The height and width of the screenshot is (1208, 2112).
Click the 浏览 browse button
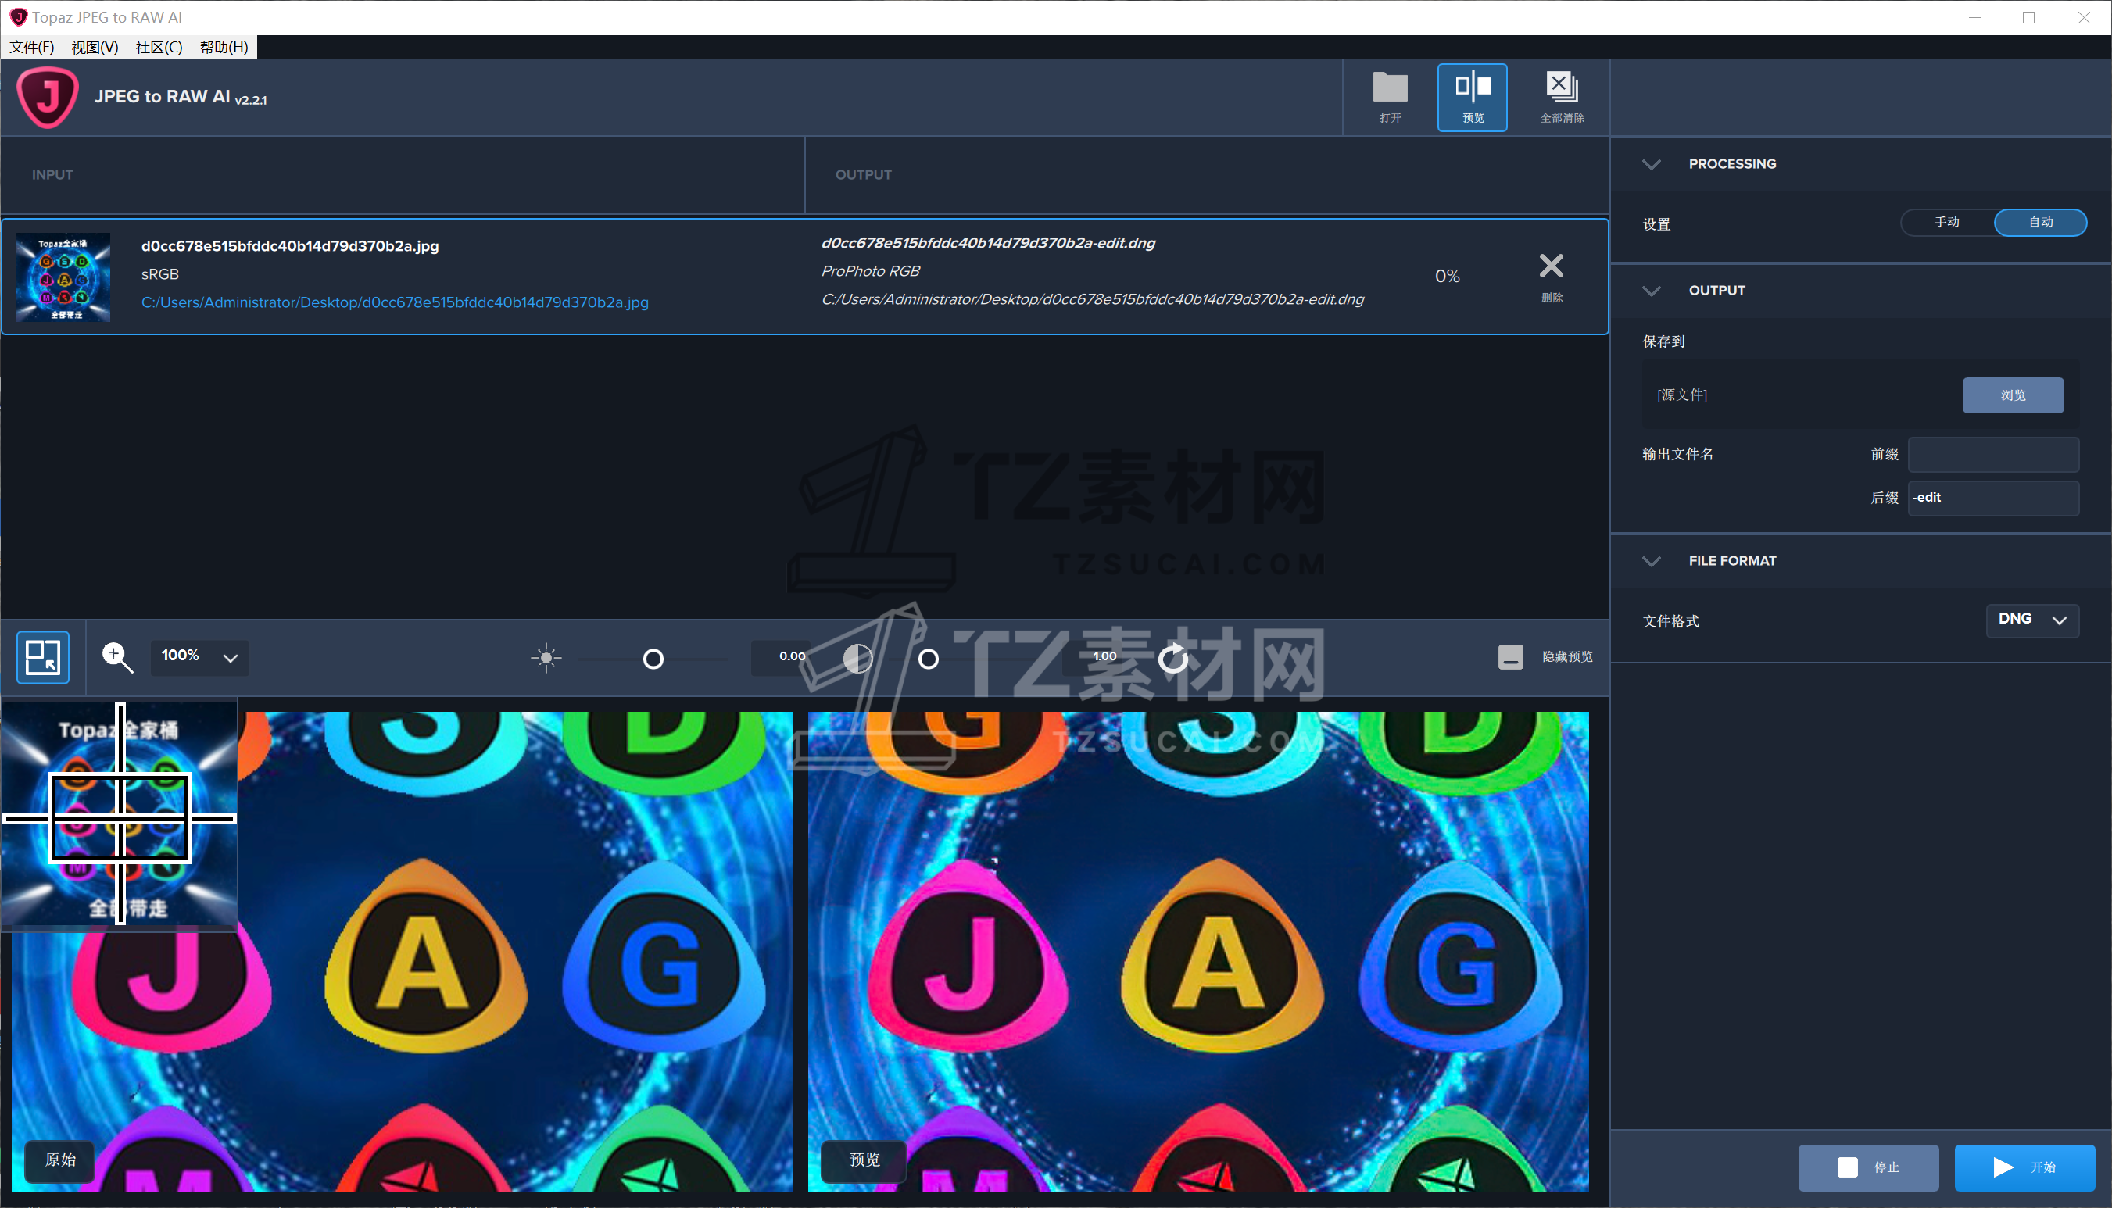2012,395
